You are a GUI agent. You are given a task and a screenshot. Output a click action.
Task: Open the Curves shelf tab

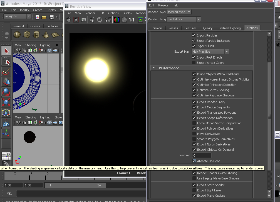(x=35, y=26)
